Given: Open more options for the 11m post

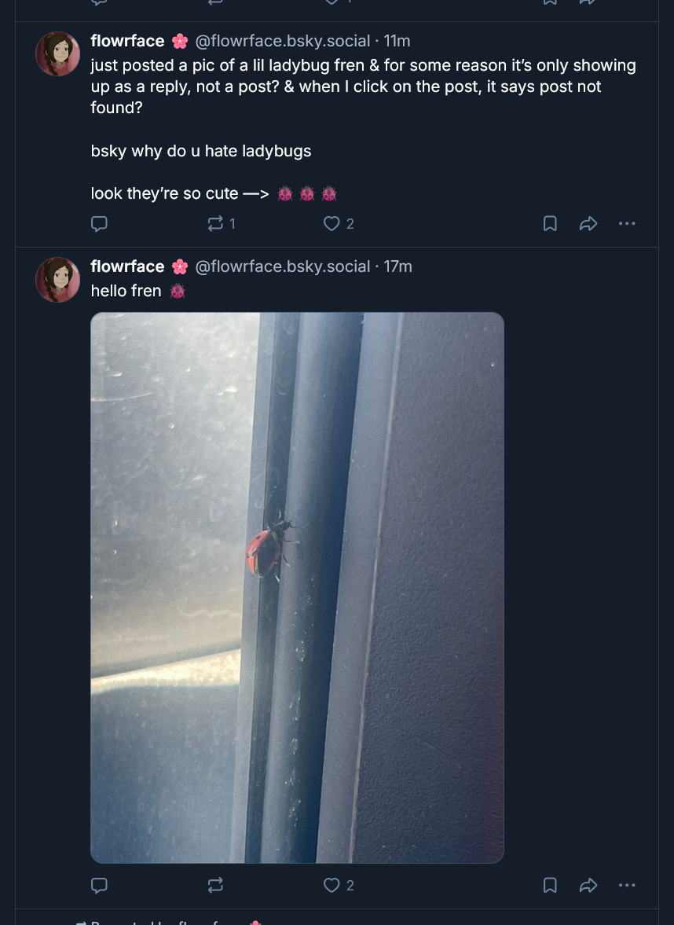Looking at the screenshot, I should coord(626,224).
